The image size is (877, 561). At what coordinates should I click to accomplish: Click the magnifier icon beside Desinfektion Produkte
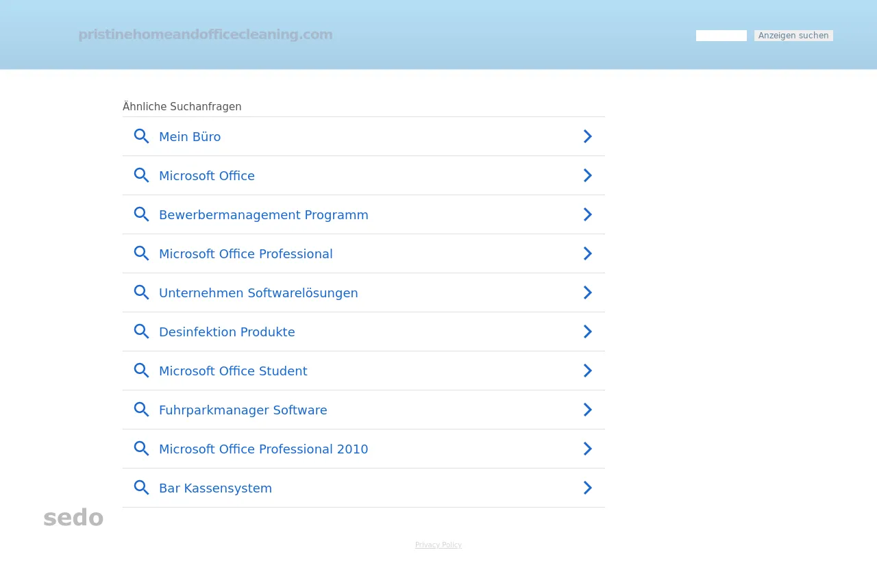point(142,332)
